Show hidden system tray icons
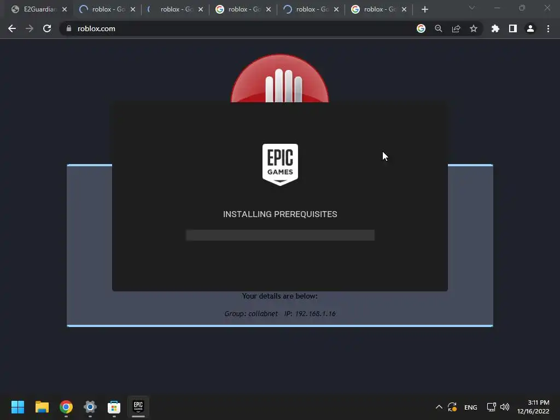The height and width of the screenshot is (420, 560). pos(439,407)
